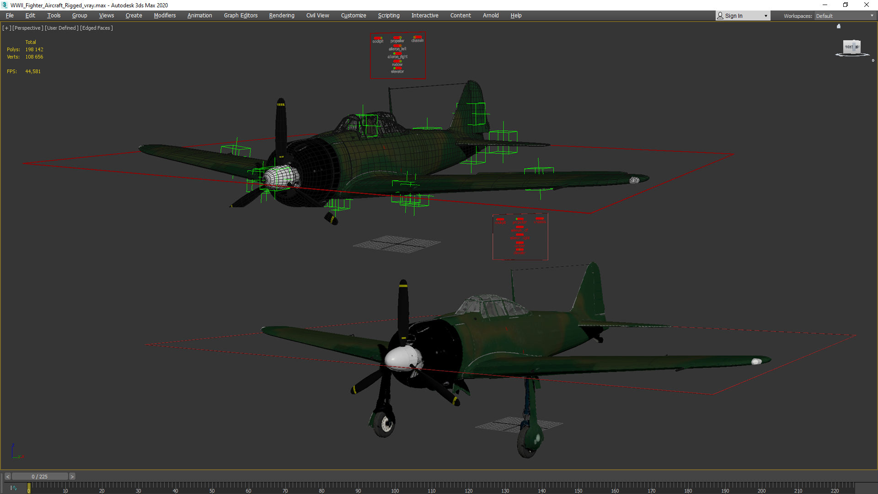
Task: Click the ViewCube front face
Action: click(849, 47)
